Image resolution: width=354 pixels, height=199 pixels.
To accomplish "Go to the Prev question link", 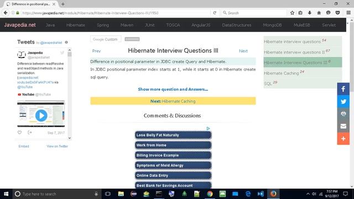I will (x=96, y=51).
